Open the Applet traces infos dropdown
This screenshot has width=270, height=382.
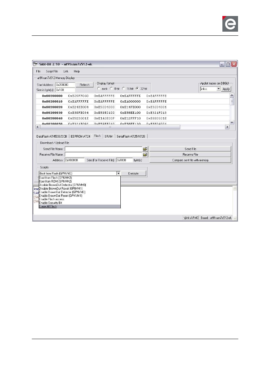pos(218,89)
